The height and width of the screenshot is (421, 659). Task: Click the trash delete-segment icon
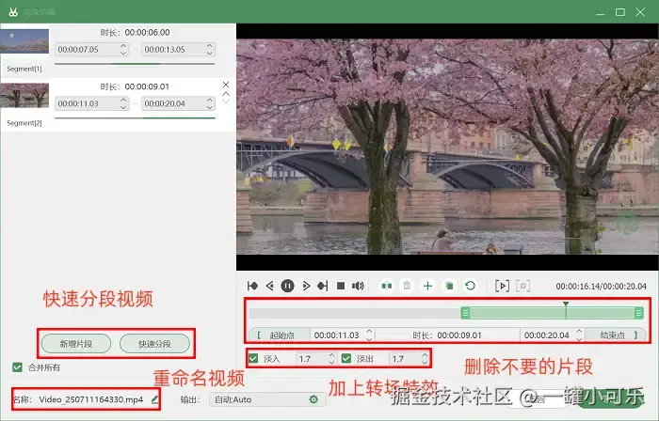pos(407,286)
